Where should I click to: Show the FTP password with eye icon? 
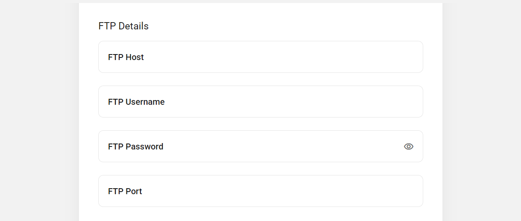[409, 146]
